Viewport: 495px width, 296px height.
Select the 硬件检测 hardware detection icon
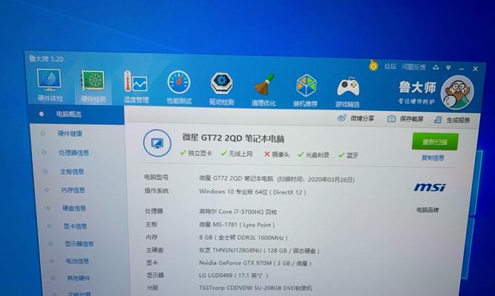click(x=93, y=86)
